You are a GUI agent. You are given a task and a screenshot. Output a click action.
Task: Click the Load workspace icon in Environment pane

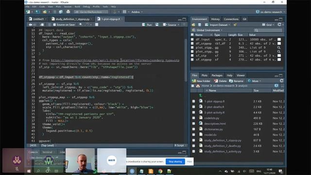(x=193, y=25)
